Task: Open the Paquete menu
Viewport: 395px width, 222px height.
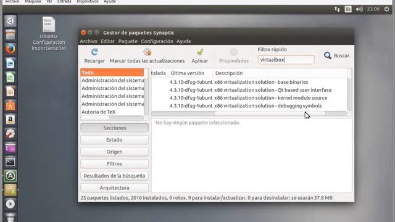Action: click(128, 41)
